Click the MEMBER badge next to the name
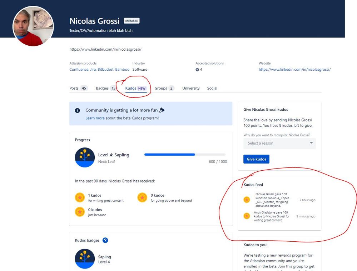 (x=132, y=21)
